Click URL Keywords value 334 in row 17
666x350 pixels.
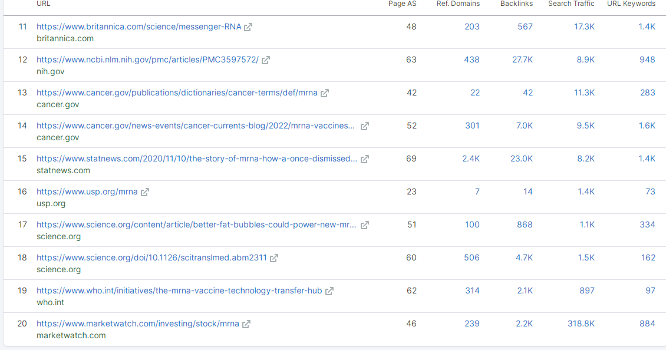coord(647,224)
